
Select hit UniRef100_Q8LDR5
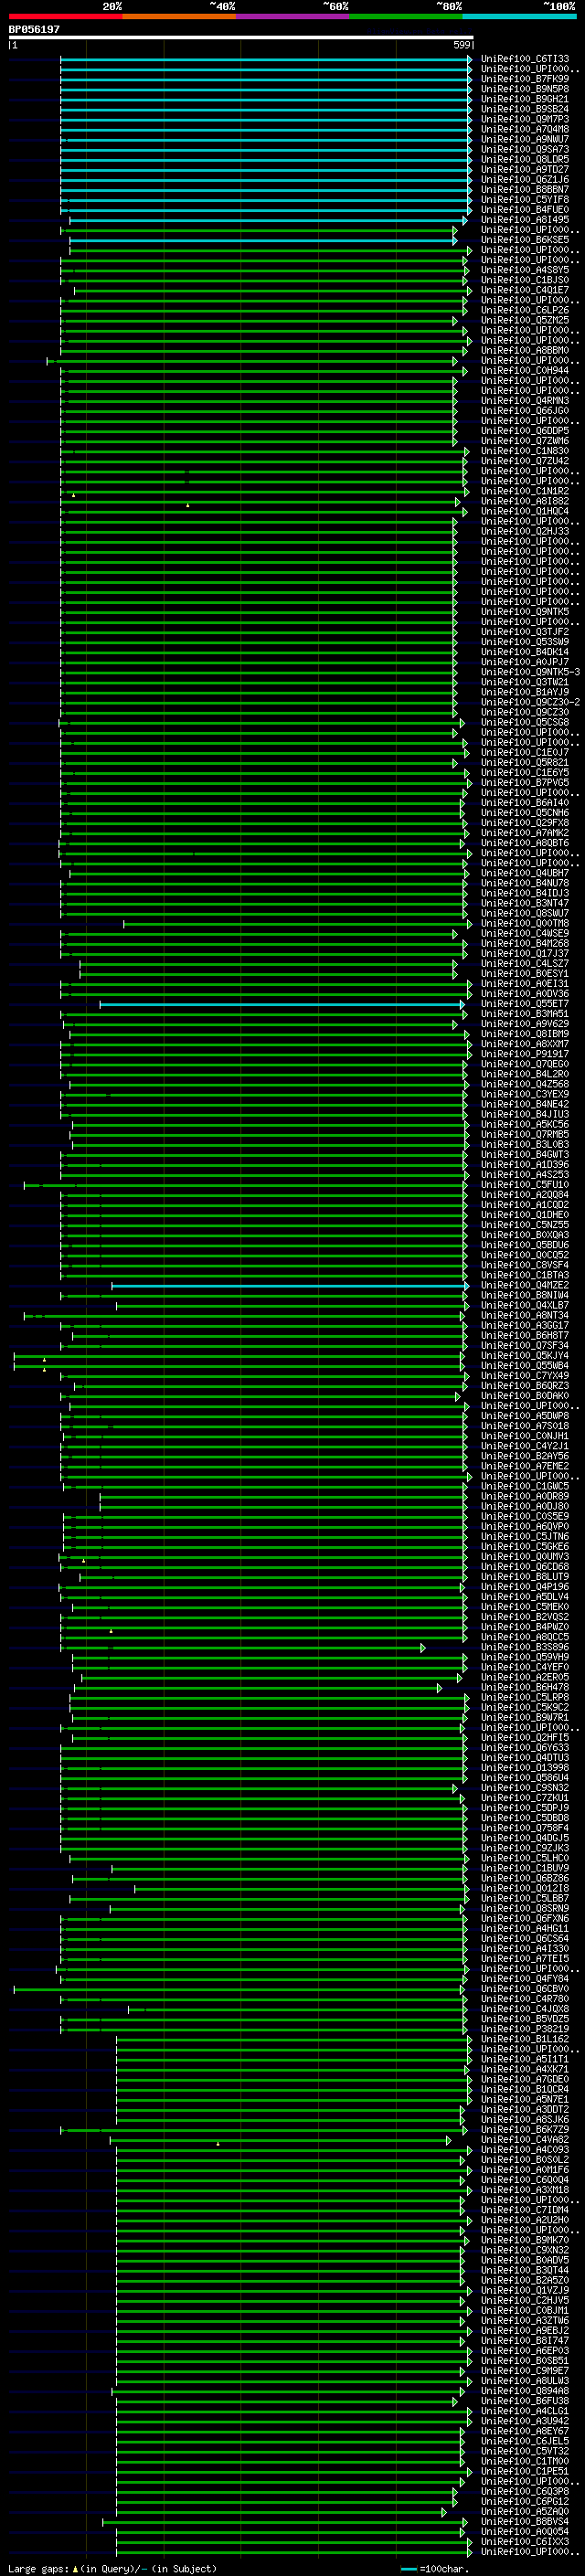[525, 159]
